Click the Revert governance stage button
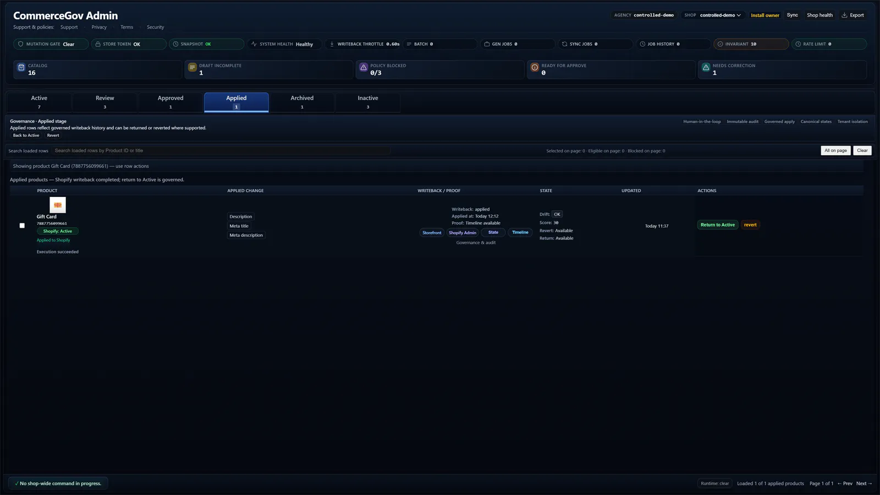The height and width of the screenshot is (495, 880). (x=53, y=135)
